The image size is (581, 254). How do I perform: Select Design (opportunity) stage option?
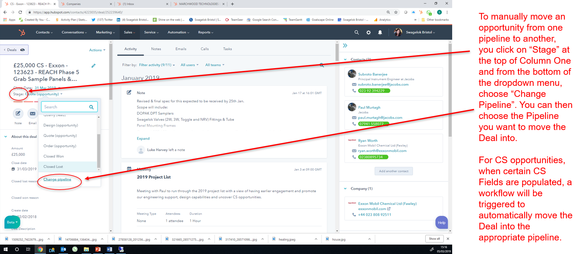tap(68, 125)
